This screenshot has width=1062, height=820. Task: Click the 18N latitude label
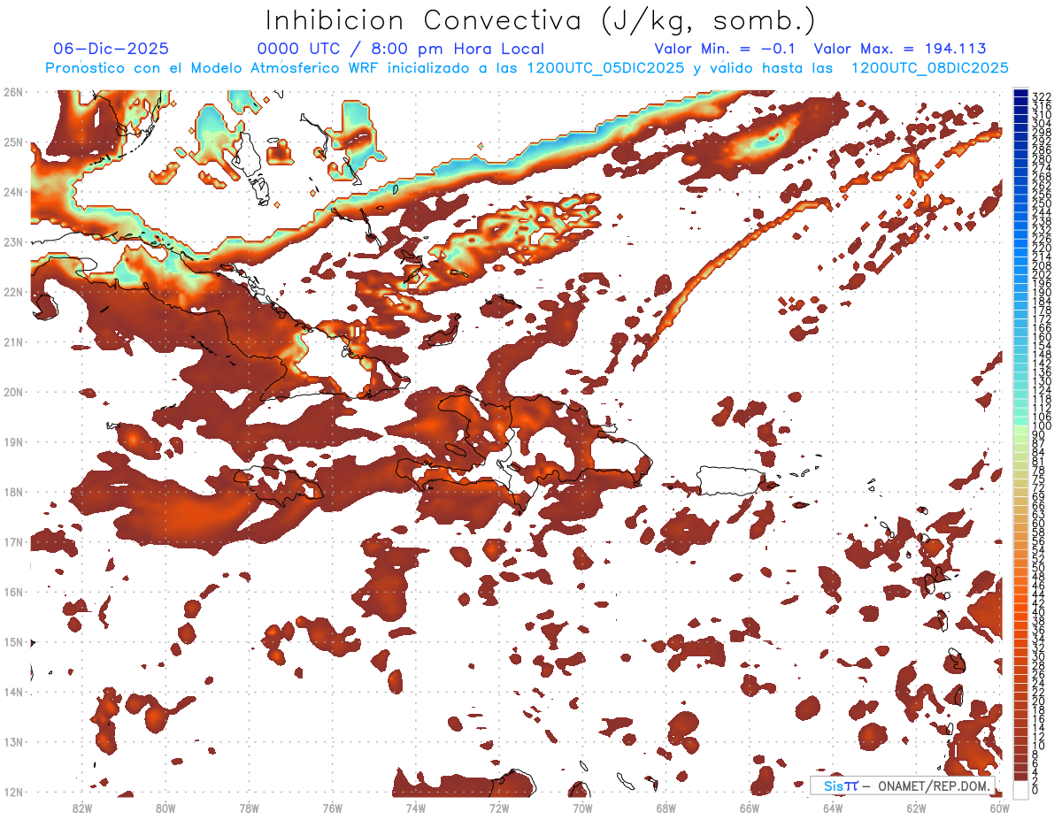pyautogui.click(x=13, y=492)
